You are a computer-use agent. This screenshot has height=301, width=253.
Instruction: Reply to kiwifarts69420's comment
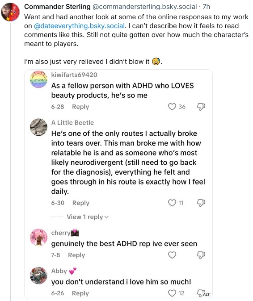click(80, 107)
